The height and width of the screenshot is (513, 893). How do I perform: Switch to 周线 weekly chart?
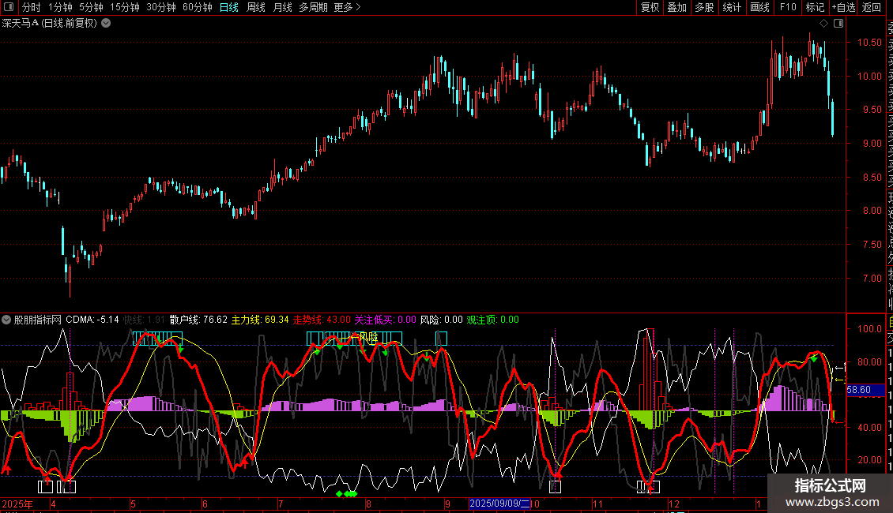(x=256, y=7)
